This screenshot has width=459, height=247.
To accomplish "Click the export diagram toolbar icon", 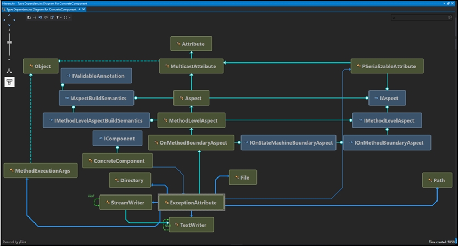I will [52, 18].
